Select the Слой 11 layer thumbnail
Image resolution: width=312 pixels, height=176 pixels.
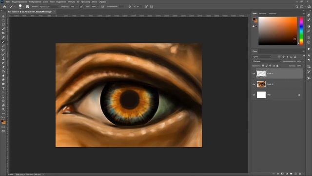pos(261,74)
